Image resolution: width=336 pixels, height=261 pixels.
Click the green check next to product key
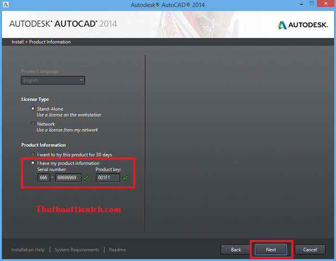click(x=125, y=178)
